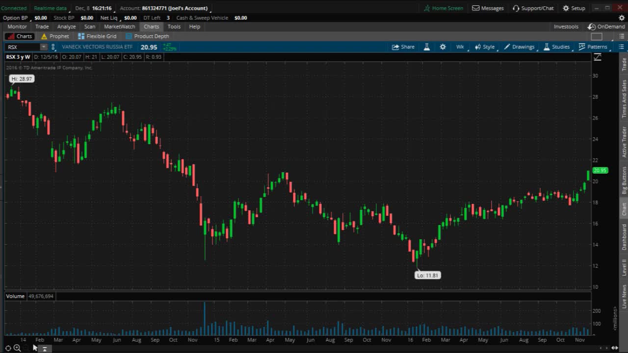Screen dimensions: 628x353
Task: Open the Chart side tab
Action: [x=624, y=209]
